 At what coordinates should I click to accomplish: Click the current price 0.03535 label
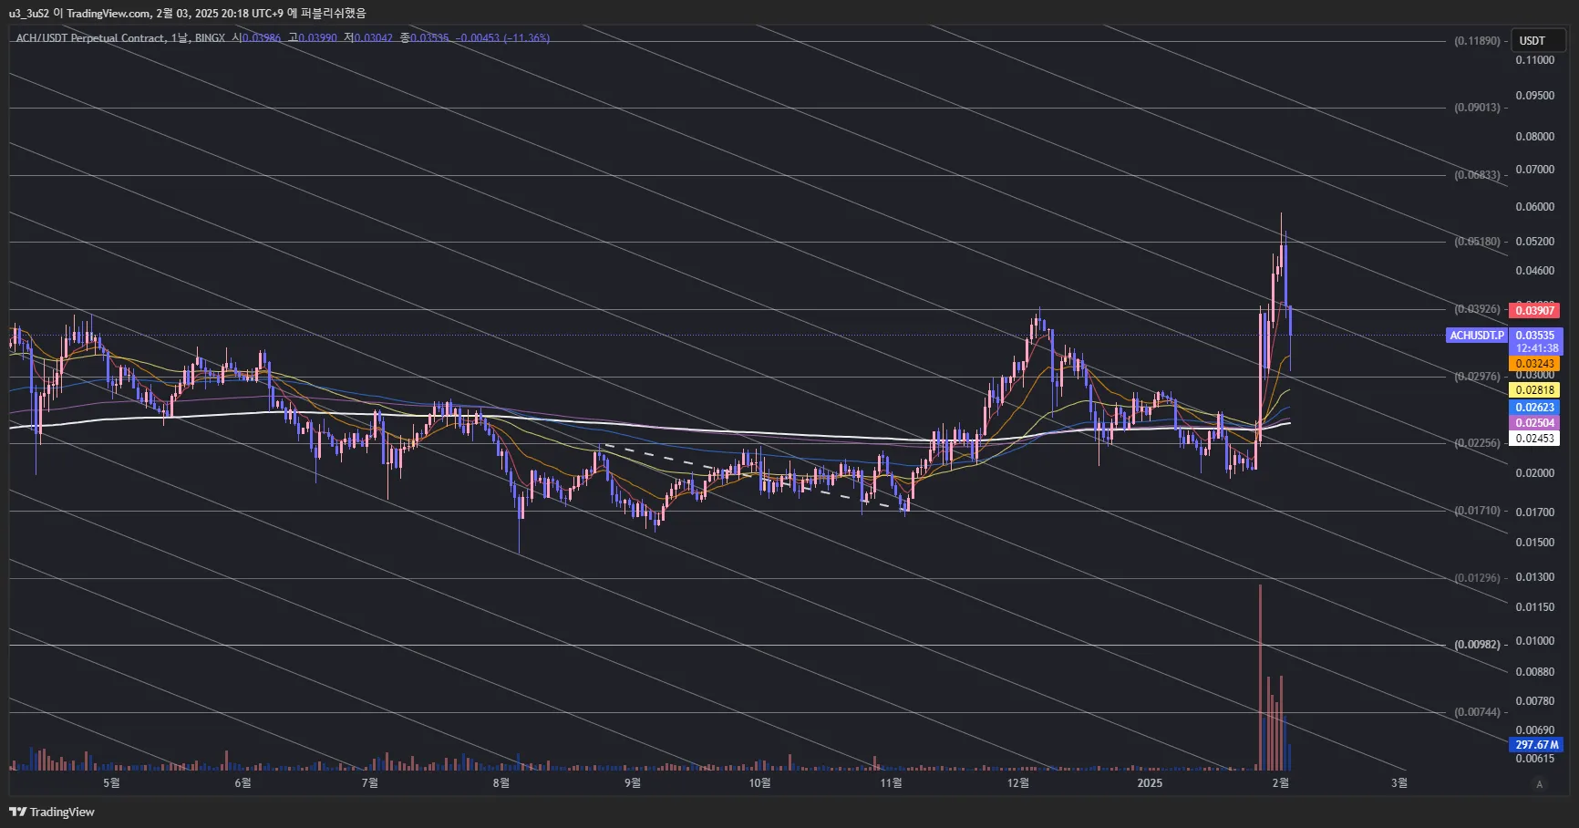click(1535, 336)
